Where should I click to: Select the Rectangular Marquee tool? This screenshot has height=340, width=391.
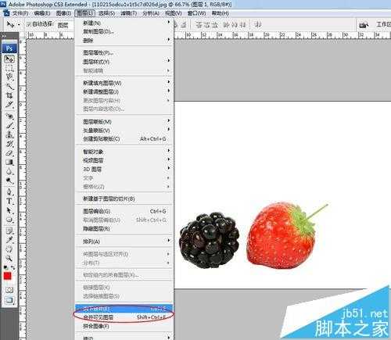[x=9, y=68]
